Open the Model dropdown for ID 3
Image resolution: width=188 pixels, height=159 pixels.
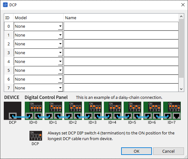38,53
